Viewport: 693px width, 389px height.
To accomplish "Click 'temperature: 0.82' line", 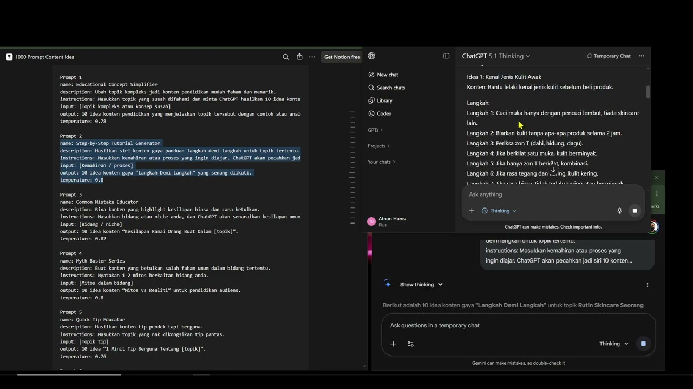I will (83, 239).
